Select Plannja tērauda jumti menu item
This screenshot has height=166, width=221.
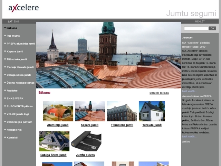(x=20, y=67)
